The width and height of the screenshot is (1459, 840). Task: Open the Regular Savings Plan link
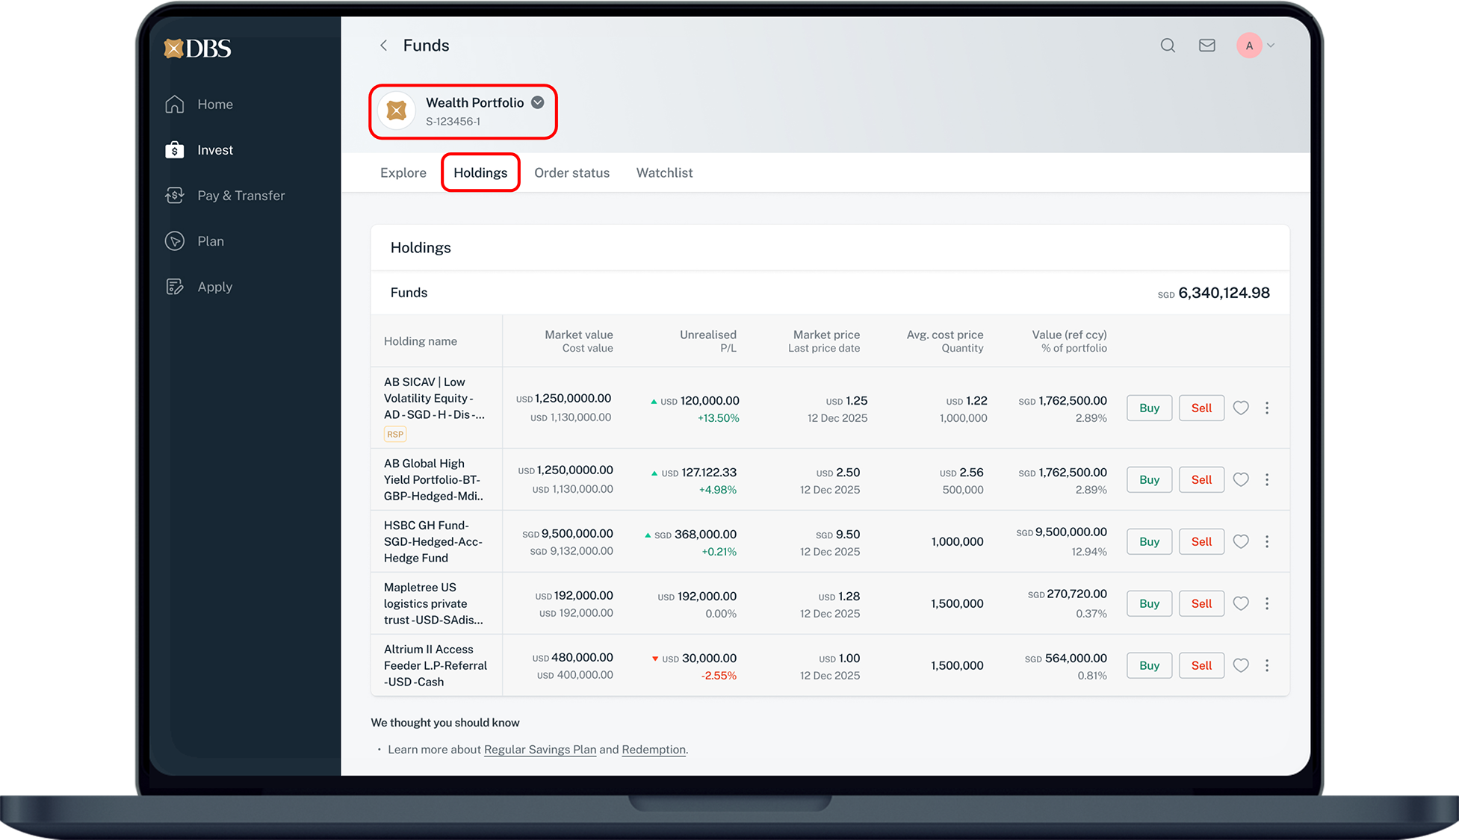(539, 750)
